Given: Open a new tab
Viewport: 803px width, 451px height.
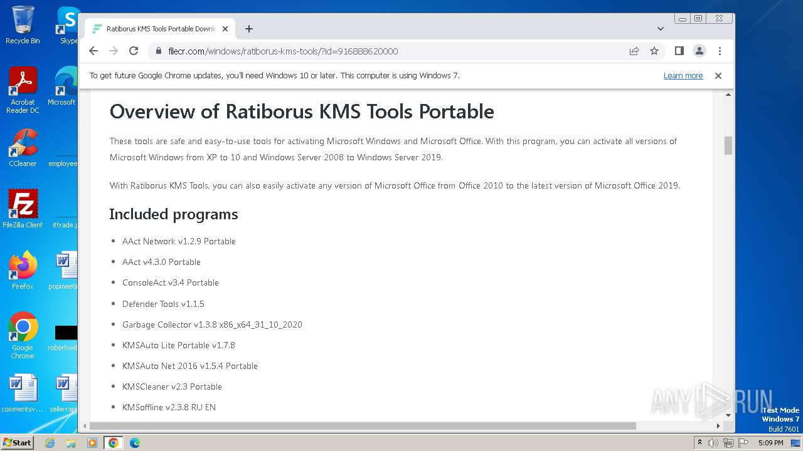Looking at the screenshot, I should tap(249, 29).
